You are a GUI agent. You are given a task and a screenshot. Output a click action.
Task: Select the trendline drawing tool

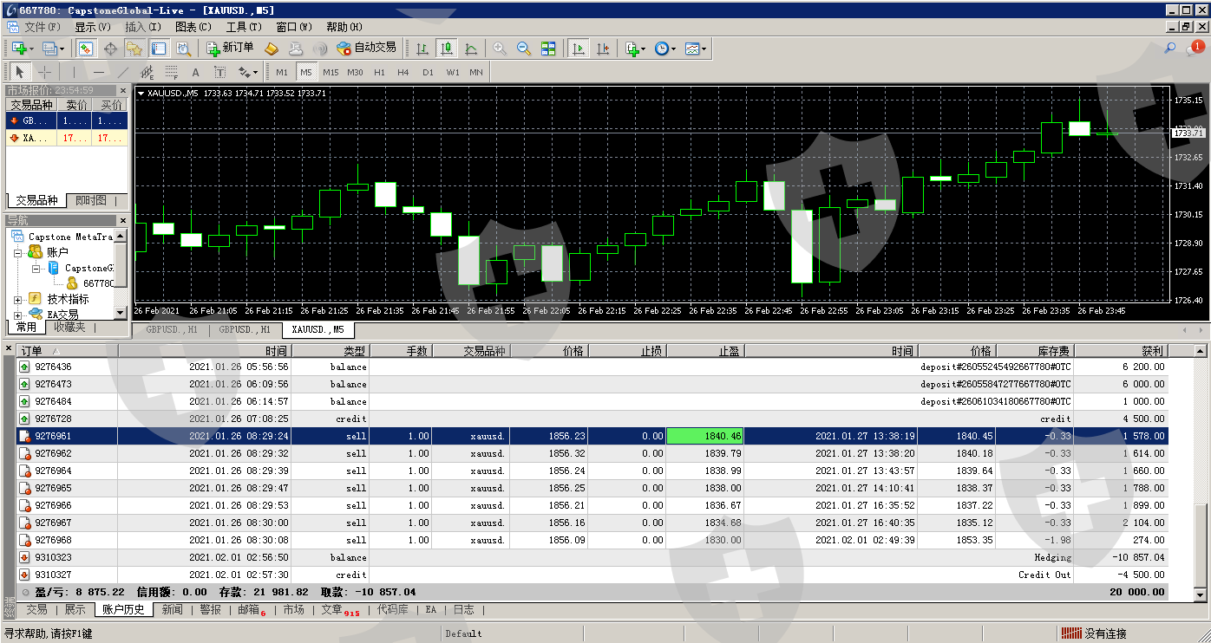(123, 72)
